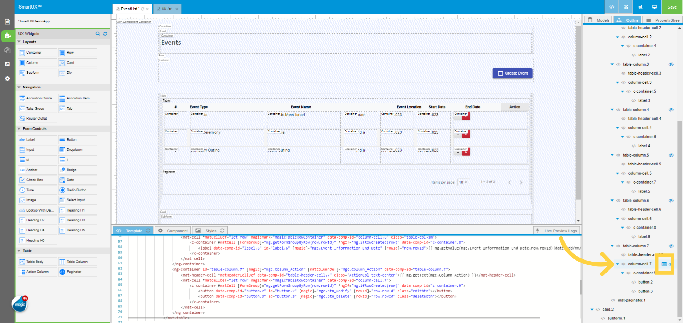Toggle table-column.6 visibility in Outline

click(x=672, y=200)
